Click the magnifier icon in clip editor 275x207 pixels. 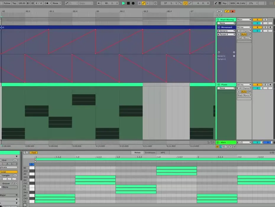(x=26, y=153)
